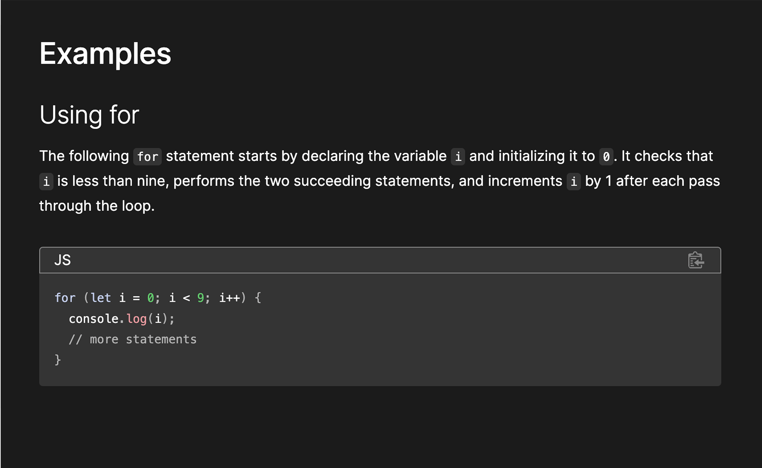Click the inline i variable badge
Viewport: 762px width, 468px height.
pos(458,156)
